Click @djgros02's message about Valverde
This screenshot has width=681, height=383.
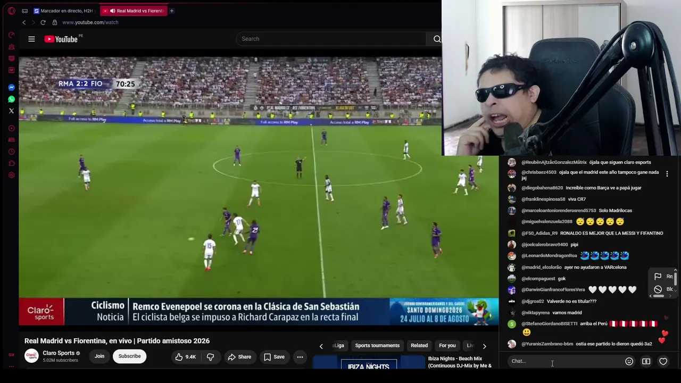pos(571,302)
